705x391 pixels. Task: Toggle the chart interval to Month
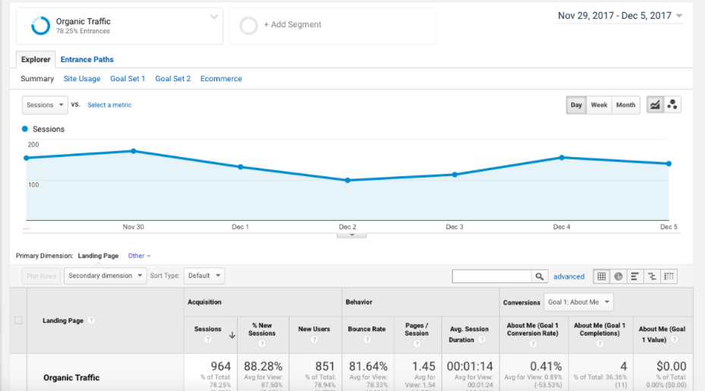625,105
